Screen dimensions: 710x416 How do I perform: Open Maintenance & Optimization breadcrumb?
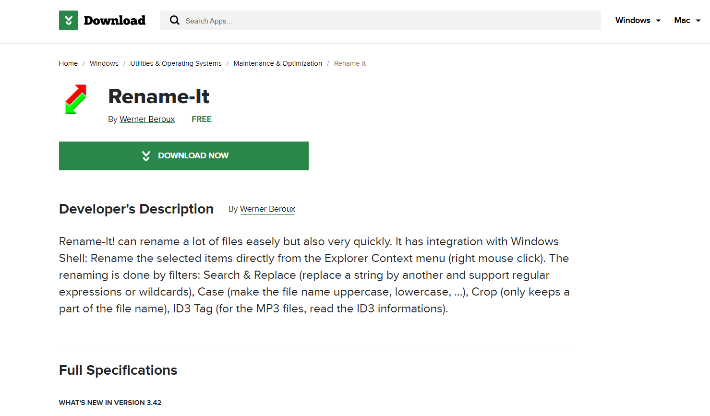[278, 63]
